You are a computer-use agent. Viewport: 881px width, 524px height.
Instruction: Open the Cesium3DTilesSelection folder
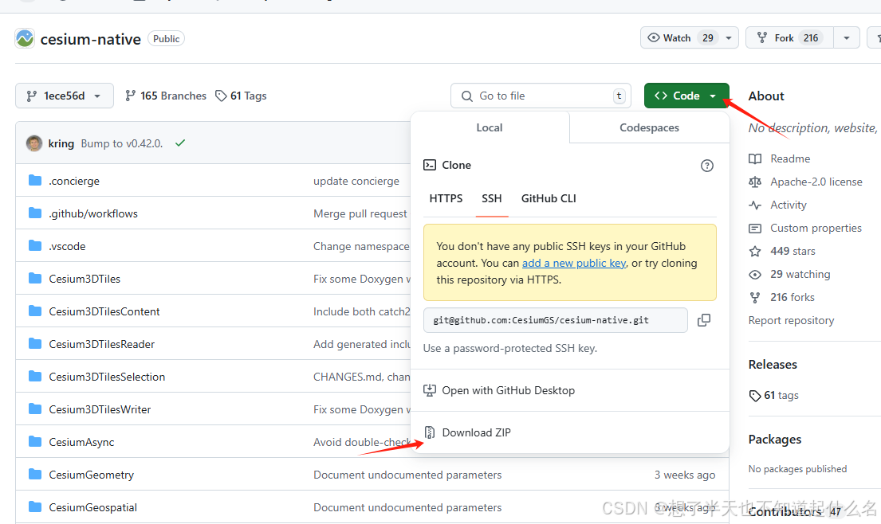[107, 377]
